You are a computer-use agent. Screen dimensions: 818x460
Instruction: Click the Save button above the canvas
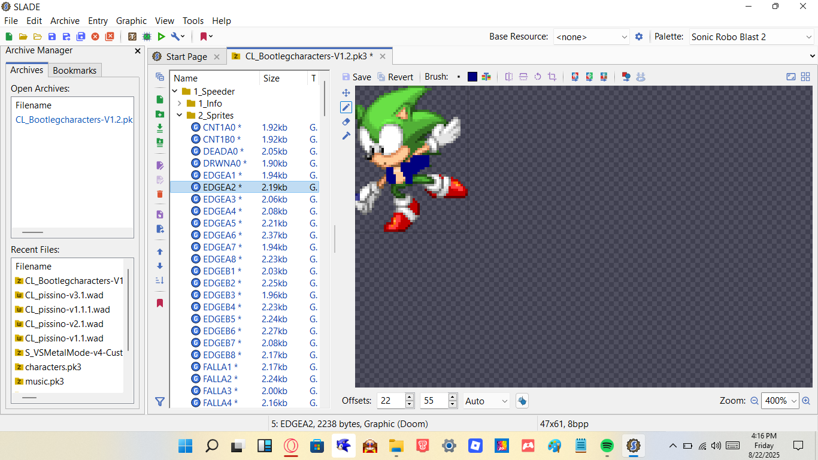pyautogui.click(x=357, y=77)
